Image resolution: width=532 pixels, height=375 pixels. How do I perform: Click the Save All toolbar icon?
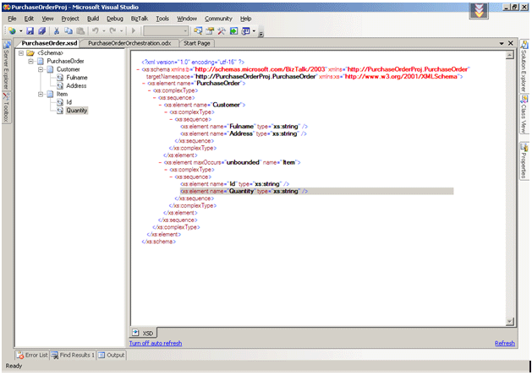click(41, 30)
